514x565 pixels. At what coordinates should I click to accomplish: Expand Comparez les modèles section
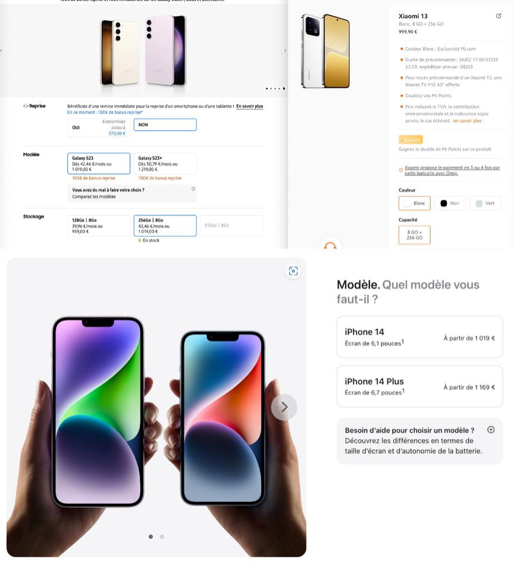click(131, 193)
